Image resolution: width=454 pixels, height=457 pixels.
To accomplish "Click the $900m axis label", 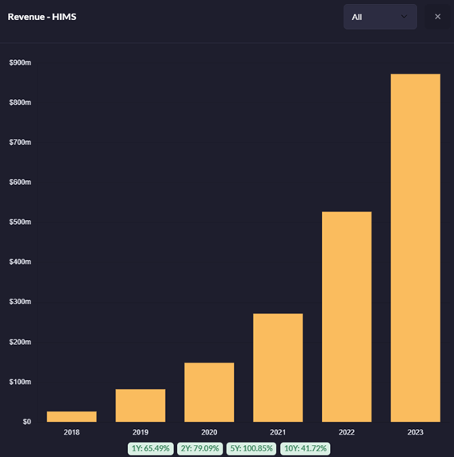I will (x=20, y=62).
